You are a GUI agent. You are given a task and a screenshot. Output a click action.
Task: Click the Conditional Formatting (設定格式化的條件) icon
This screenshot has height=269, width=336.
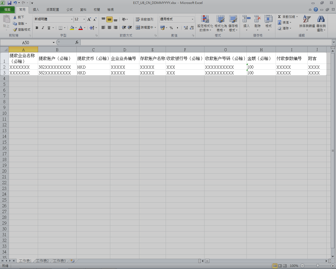205,19
